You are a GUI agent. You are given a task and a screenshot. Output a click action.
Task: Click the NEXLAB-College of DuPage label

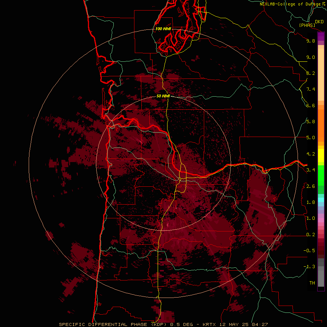290,4
